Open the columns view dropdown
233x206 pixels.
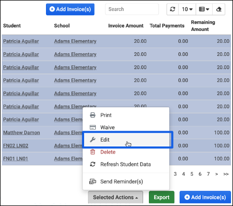[x=204, y=9]
